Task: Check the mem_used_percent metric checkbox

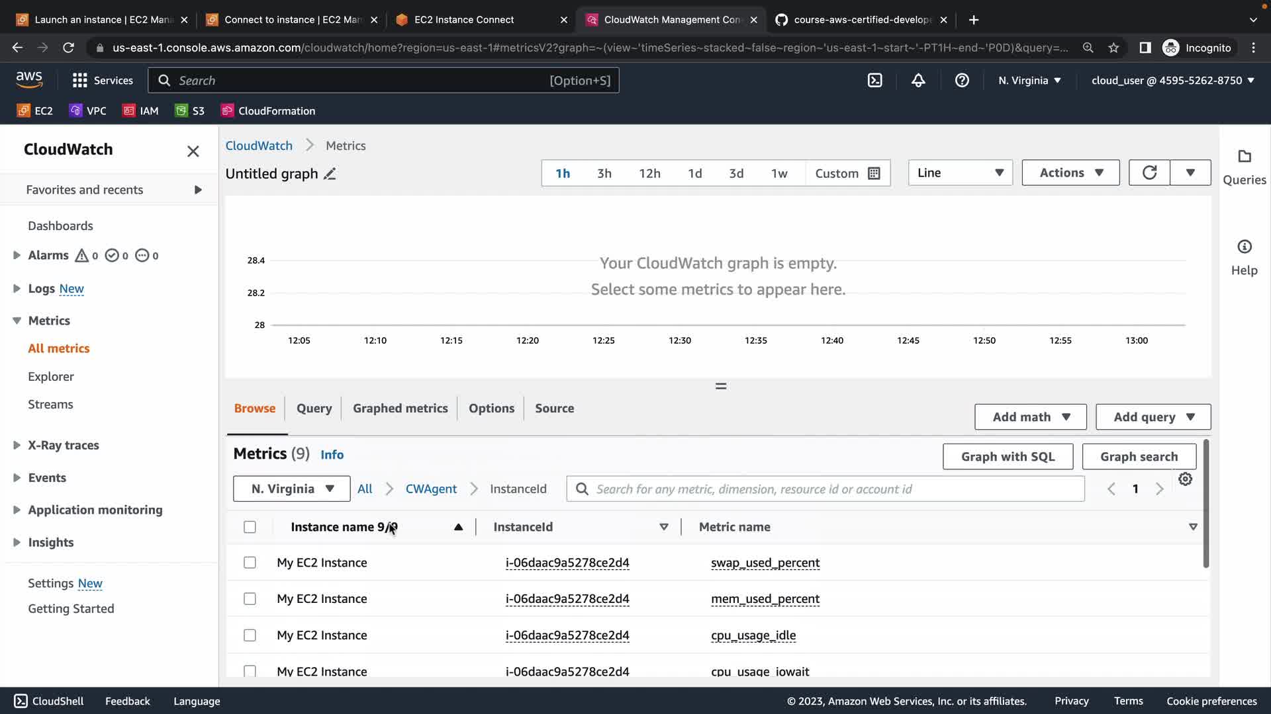Action: (250, 599)
